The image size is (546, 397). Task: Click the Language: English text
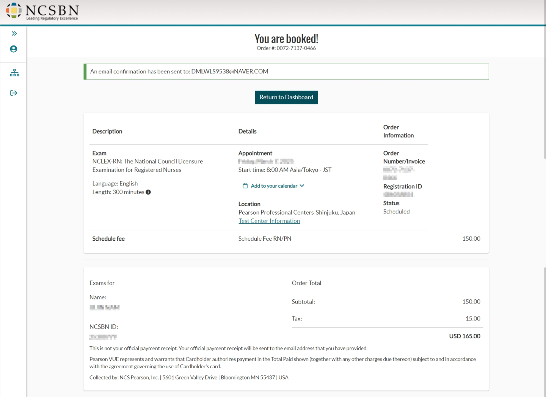[115, 184]
